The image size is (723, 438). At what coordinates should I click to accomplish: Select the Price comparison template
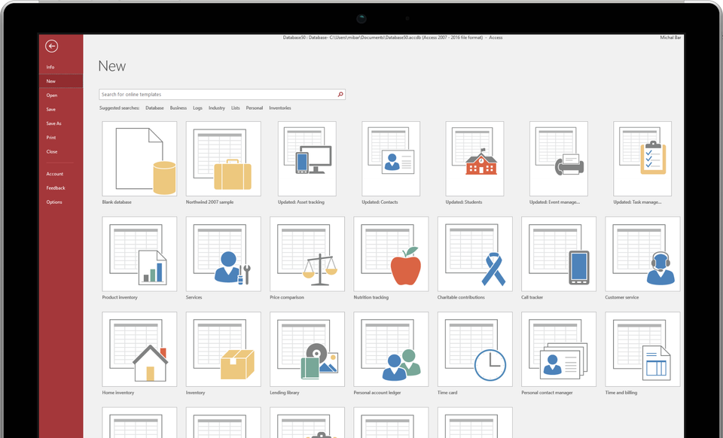click(x=307, y=254)
